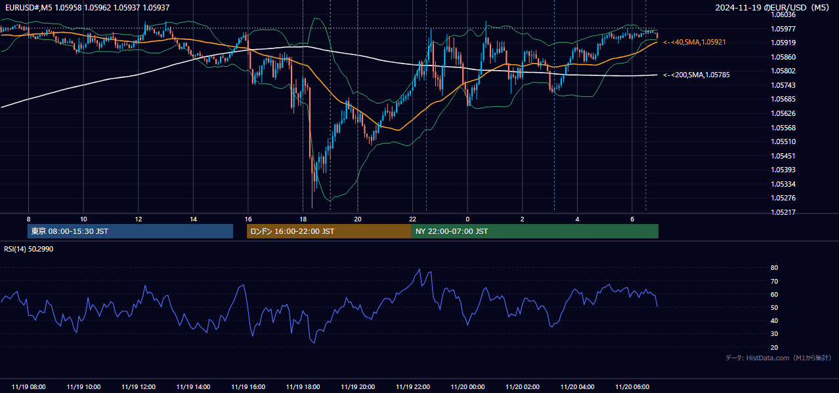
Task: Click the London 16:00-22:00 JST session bar
Action: (x=329, y=231)
